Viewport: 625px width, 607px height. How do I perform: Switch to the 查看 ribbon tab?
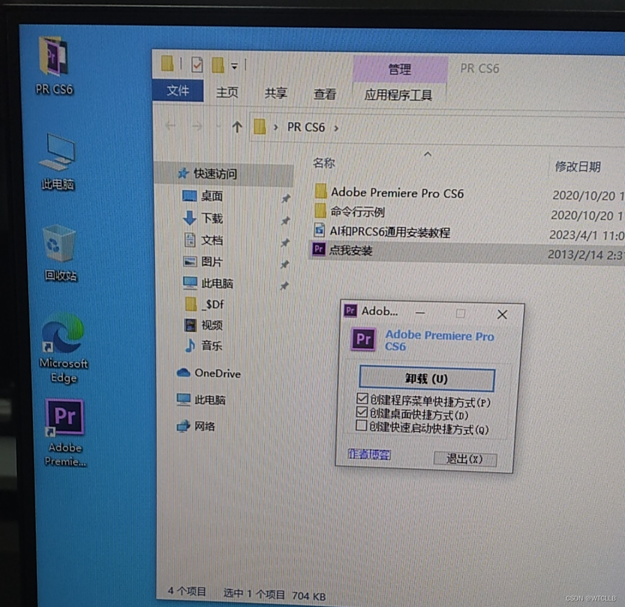[325, 94]
